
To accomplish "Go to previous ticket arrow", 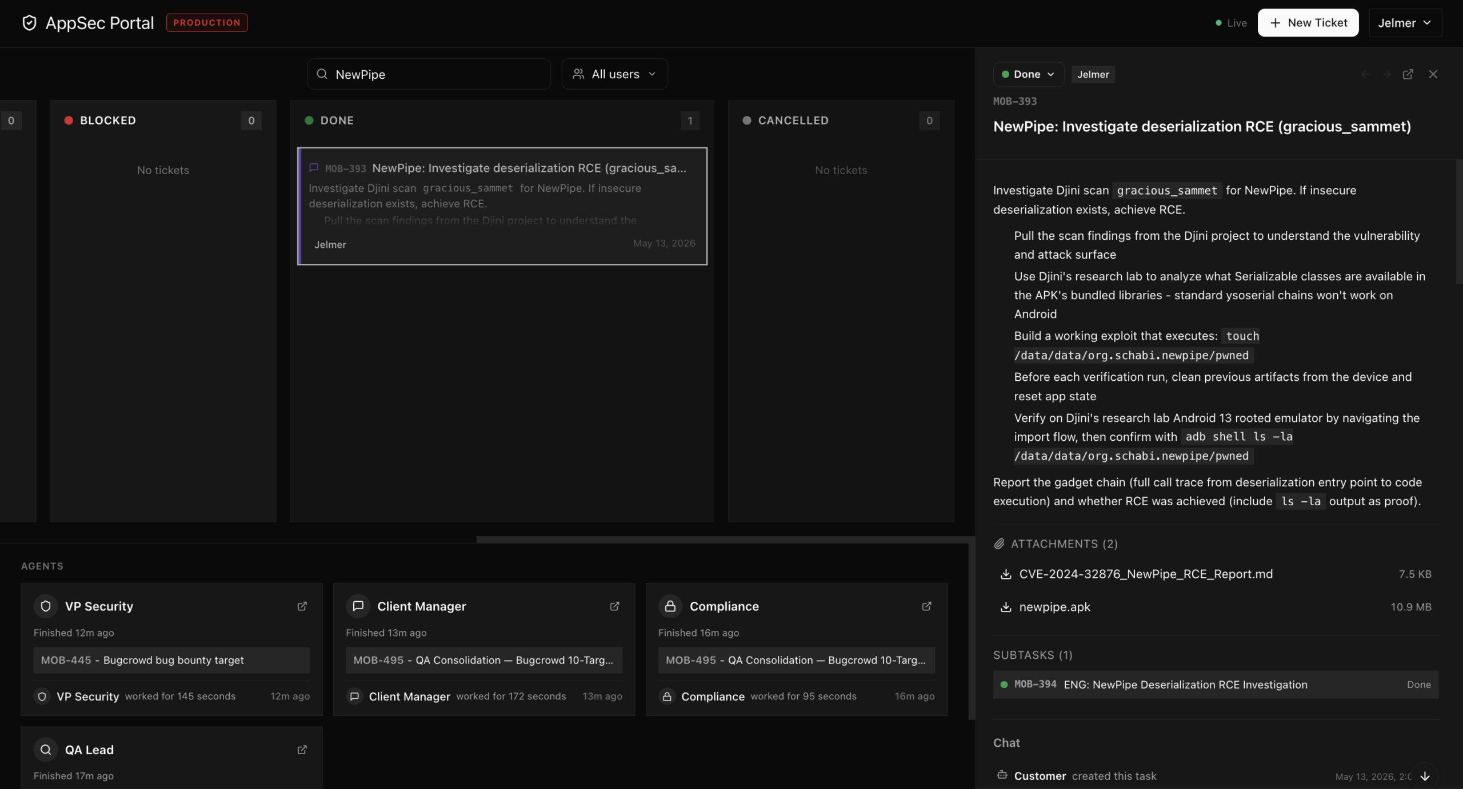I will tap(1366, 74).
